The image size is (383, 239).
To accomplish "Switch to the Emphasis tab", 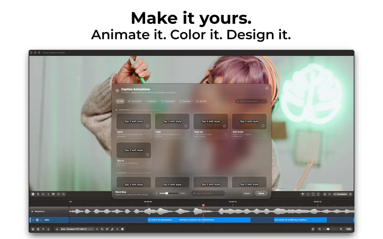I will click(168, 101).
